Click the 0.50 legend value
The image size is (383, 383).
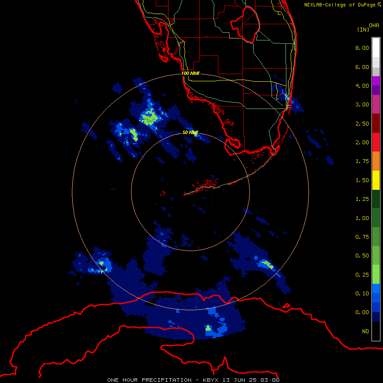tap(362, 256)
